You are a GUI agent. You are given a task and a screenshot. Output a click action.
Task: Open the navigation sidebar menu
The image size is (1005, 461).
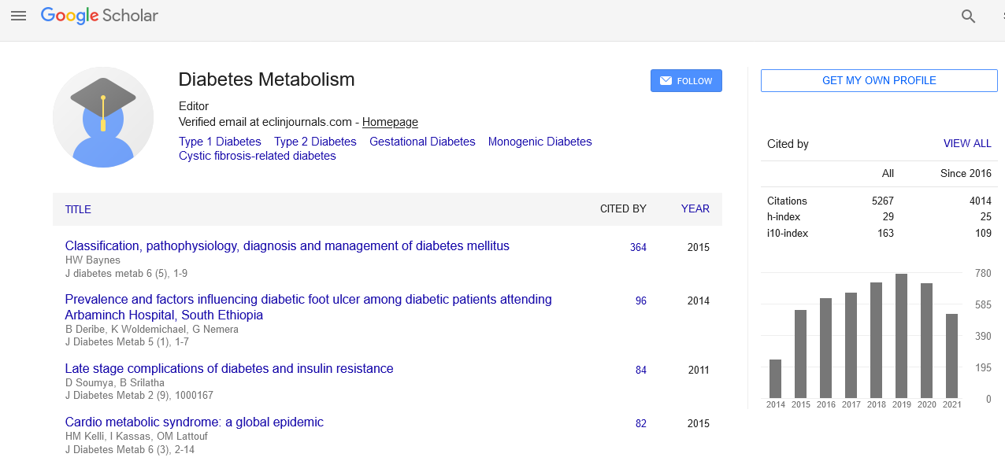click(x=18, y=15)
